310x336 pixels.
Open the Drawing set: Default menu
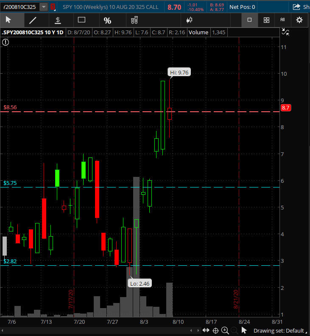(x=280, y=330)
